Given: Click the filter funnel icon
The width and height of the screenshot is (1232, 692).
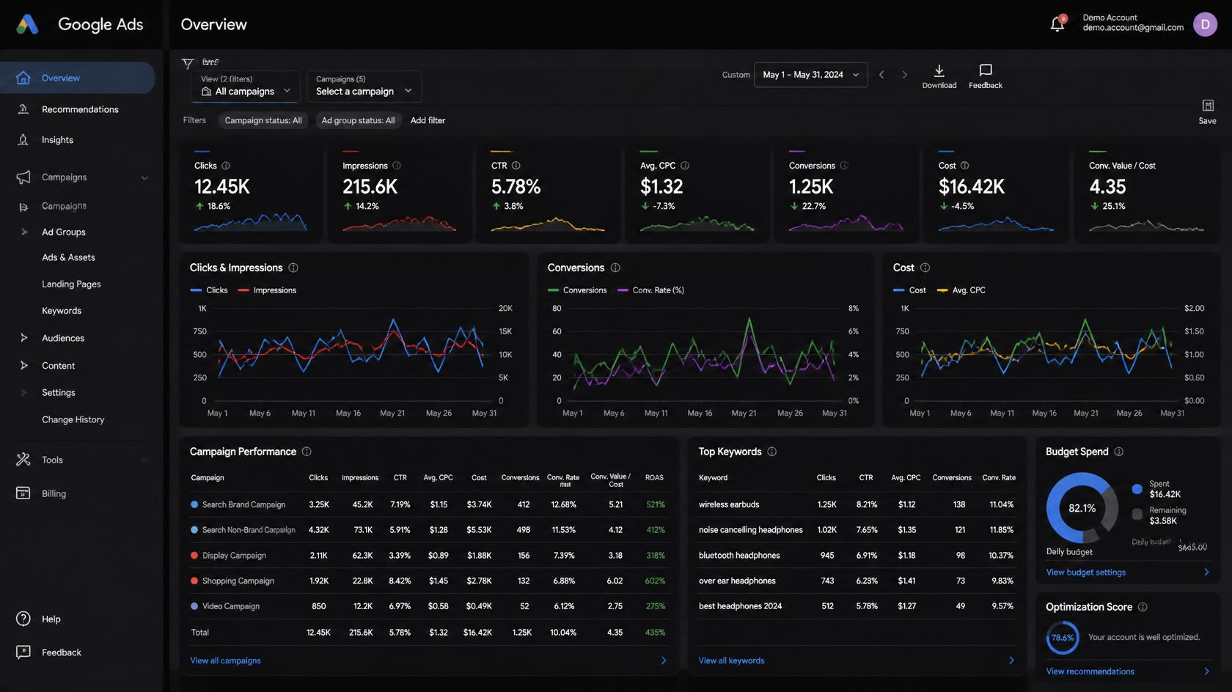Looking at the screenshot, I should point(188,64).
